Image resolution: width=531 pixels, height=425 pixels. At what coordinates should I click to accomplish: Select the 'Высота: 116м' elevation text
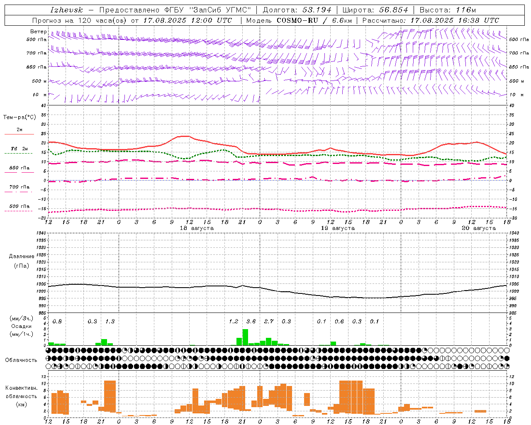click(447, 10)
